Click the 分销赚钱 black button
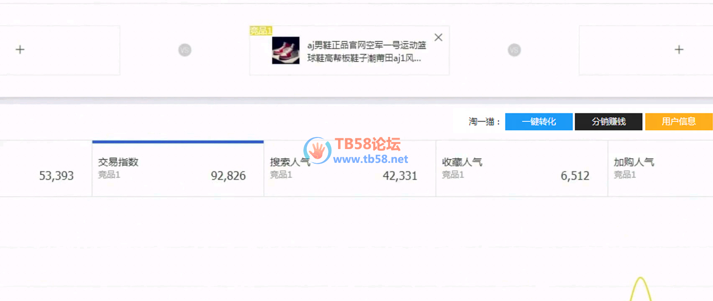Viewport: 713px width, 301px height. (608, 121)
